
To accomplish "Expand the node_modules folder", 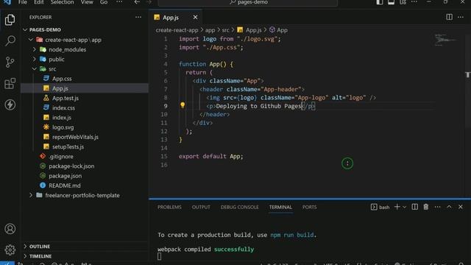I will (x=35, y=49).
